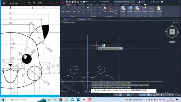The image size is (181, 102).
Task: Open the Groups panel button
Action: (145, 9)
